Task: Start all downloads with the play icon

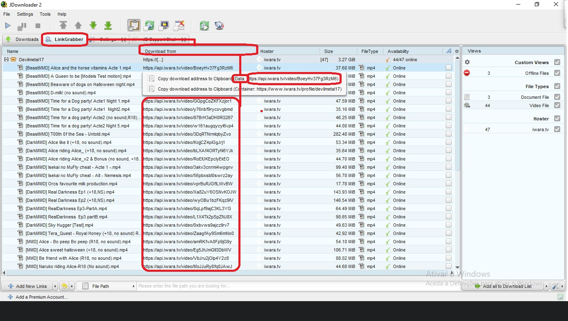Action: pos(8,26)
